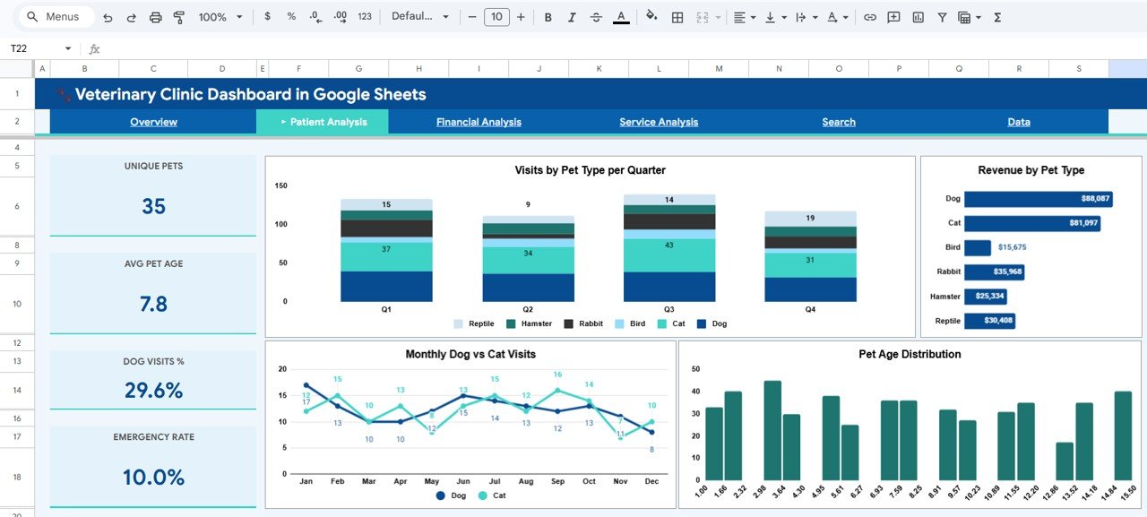Open the text color picker

622,16
